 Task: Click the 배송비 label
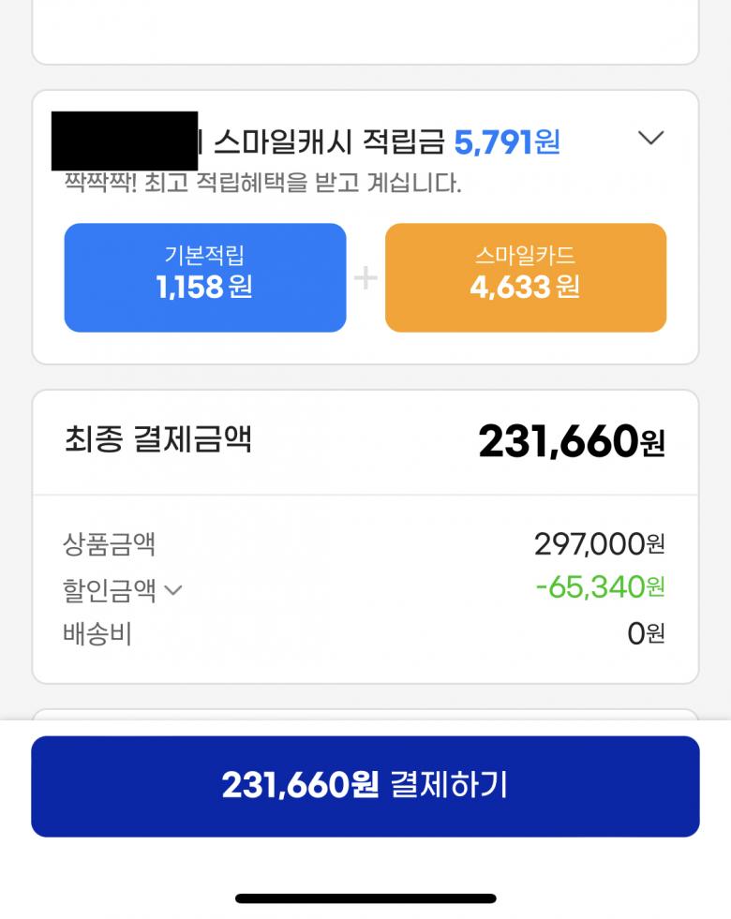click(x=97, y=634)
